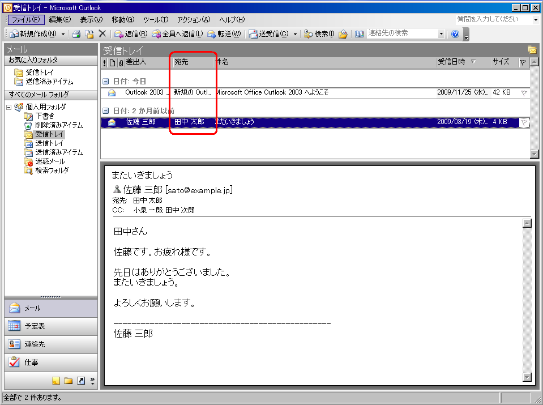
Task: Click the blue Help question-mark icon
Action: (x=455, y=33)
